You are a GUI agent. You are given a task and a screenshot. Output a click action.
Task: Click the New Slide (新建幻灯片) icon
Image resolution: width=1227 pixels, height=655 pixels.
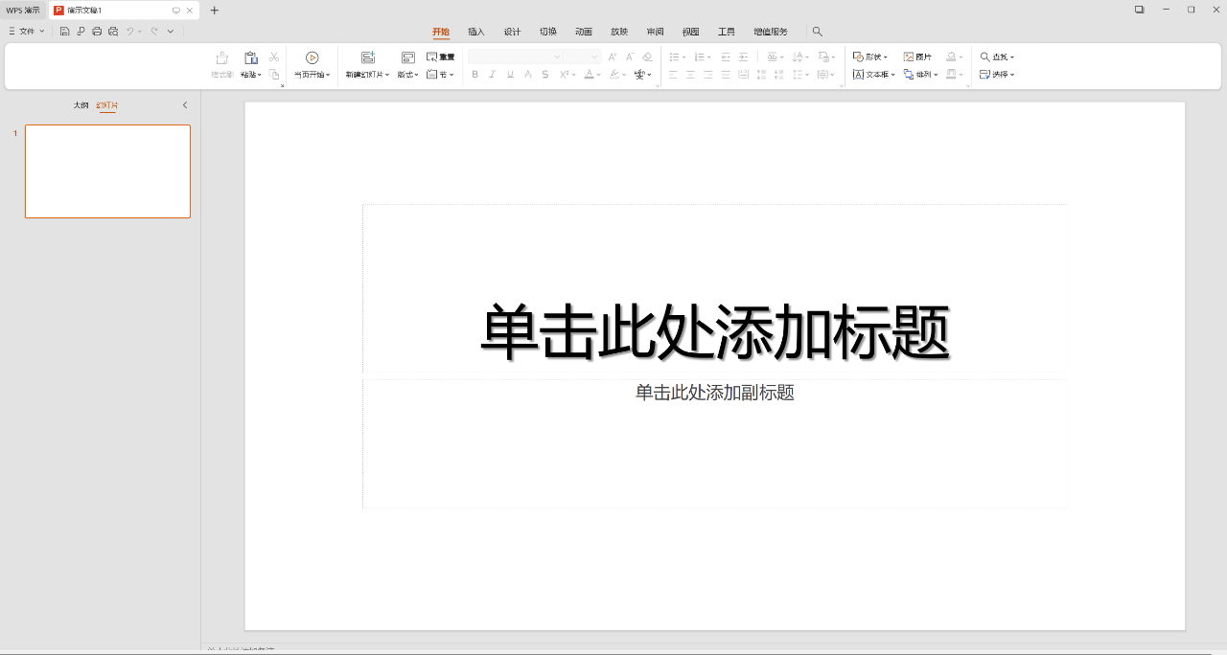368,58
